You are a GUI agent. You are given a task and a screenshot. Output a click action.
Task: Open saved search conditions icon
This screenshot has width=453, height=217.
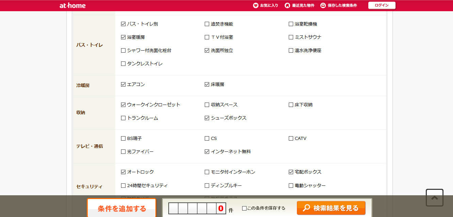click(323, 5)
